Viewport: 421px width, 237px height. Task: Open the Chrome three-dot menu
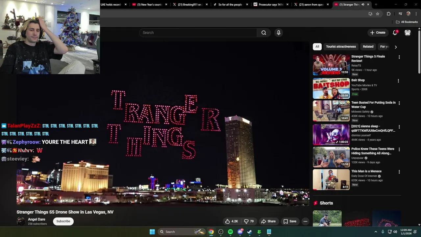(x=416, y=14)
